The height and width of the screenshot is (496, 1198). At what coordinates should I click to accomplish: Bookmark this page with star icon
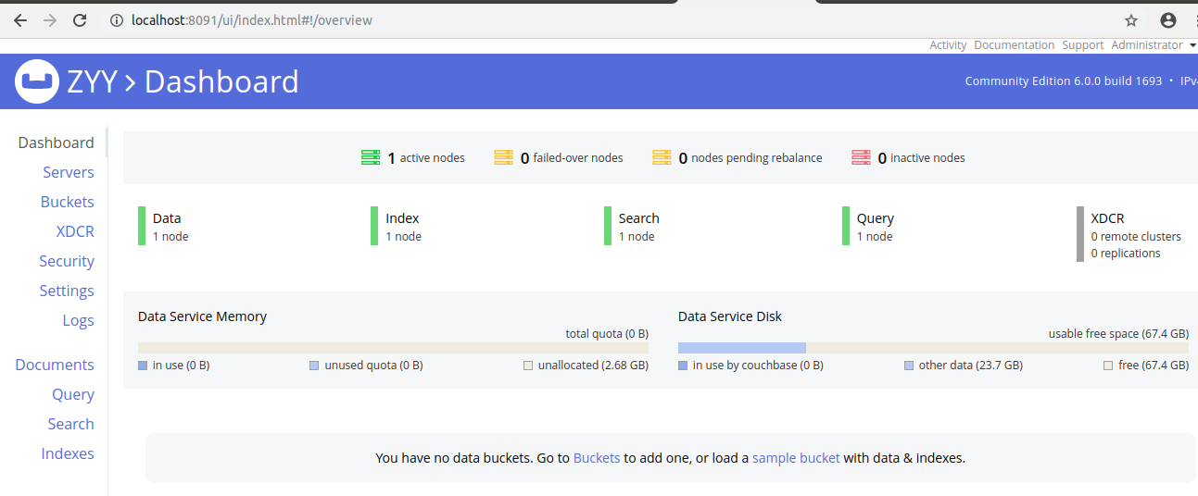pyautogui.click(x=1130, y=20)
